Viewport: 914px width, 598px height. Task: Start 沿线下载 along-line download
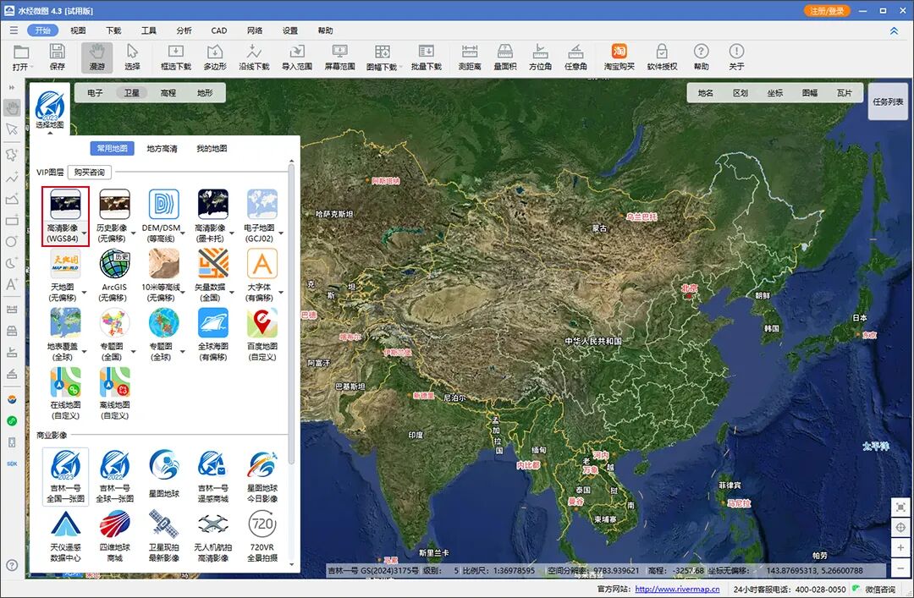[x=254, y=58]
